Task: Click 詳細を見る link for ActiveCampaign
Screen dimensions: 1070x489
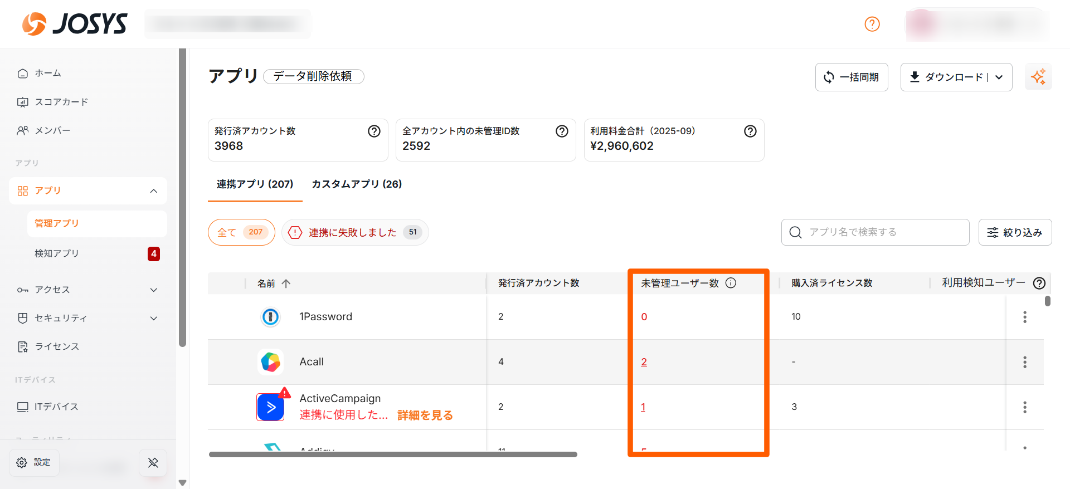Action: [425, 415]
